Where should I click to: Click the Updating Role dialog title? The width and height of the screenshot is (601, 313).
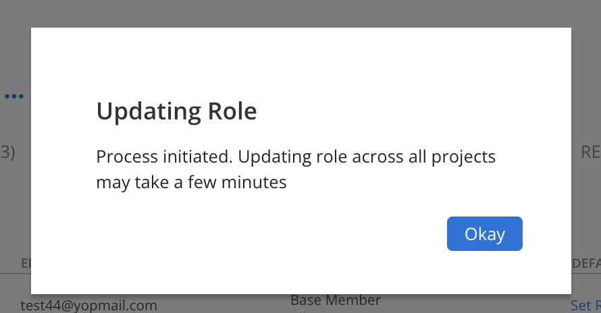pyautogui.click(x=177, y=111)
